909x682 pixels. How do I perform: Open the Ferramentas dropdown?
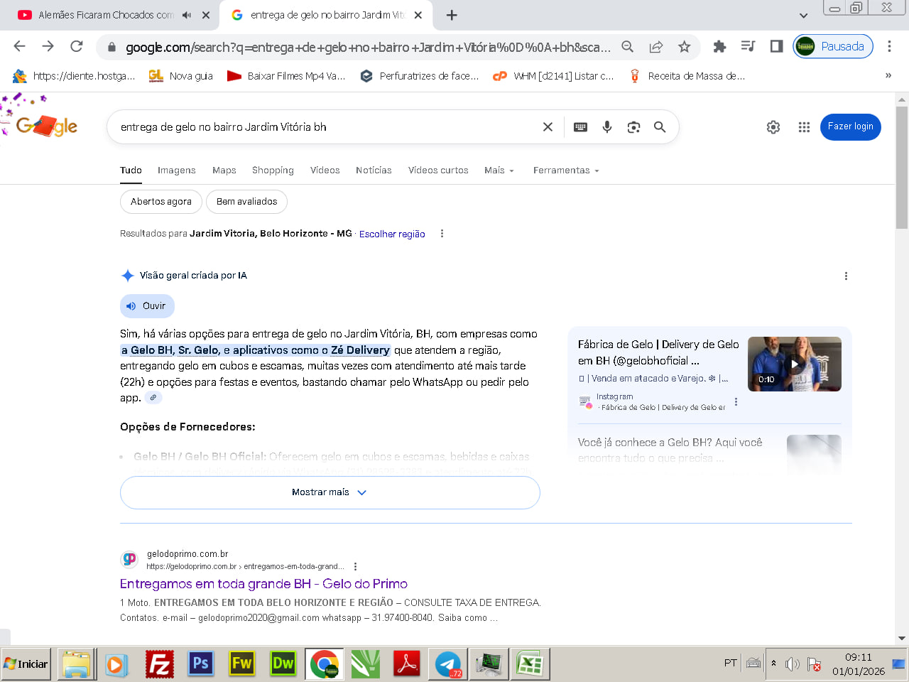click(566, 170)
